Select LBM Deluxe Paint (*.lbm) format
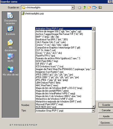 coord(64,83)
